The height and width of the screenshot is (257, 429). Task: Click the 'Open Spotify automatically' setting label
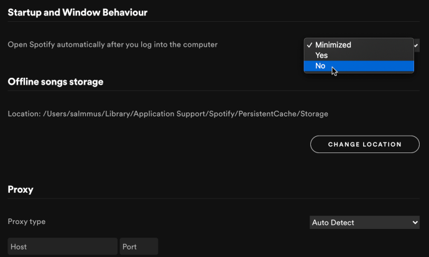pyautogui.click(x=113, y=45)
